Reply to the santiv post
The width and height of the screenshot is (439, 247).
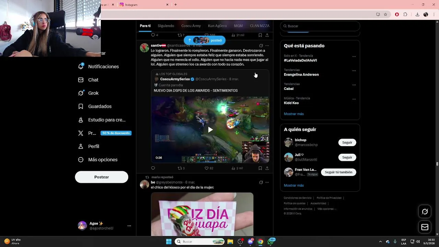[153, 168]
